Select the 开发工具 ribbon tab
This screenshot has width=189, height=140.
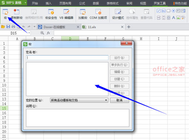coord(160,3)
